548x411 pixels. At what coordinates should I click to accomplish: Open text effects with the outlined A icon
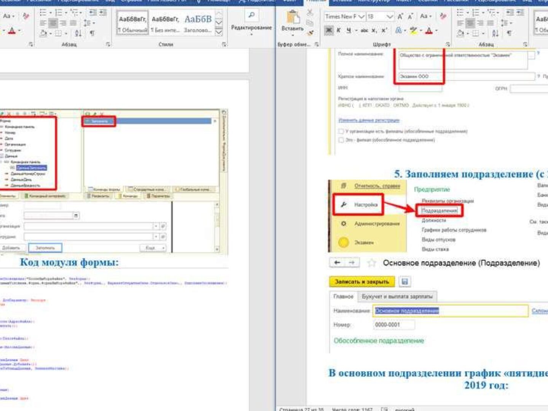[398, 30]
